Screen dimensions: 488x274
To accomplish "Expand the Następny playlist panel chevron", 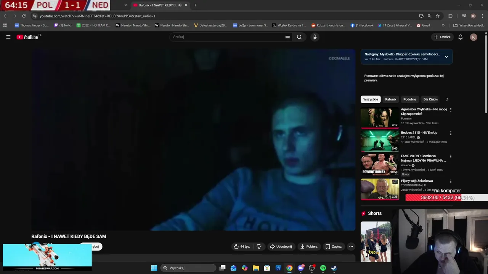I will point(446,57).
